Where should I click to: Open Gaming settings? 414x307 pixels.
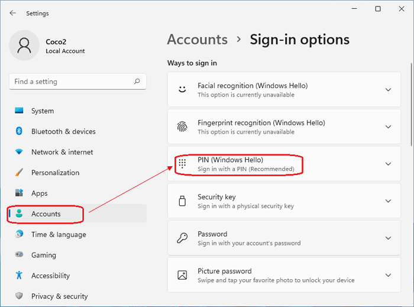(x=77, y=255)
